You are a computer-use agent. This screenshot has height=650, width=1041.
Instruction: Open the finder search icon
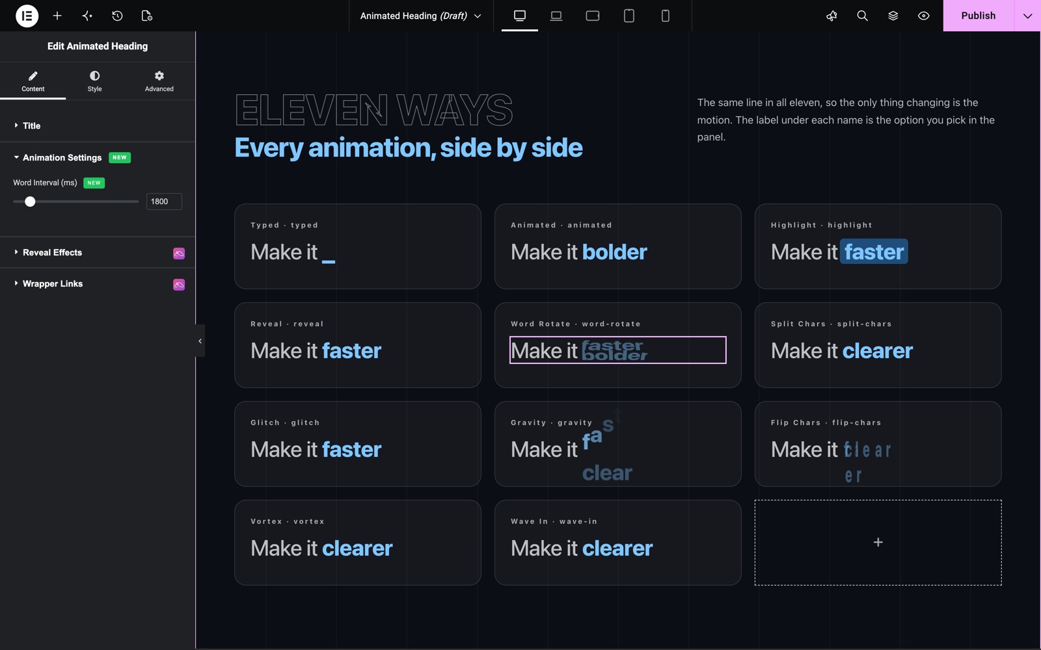pyautogui.click(x=862, y=16)
